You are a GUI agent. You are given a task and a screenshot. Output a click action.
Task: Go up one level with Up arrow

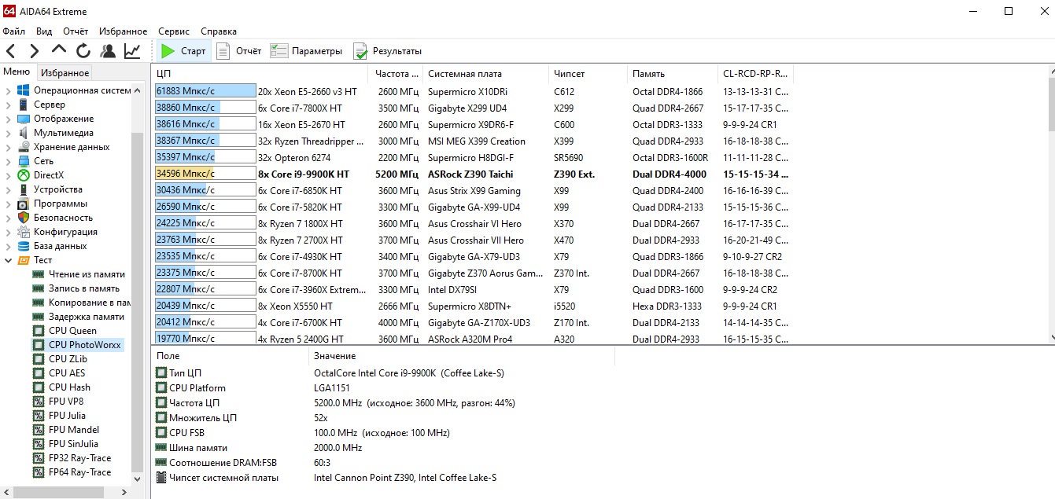click(59, 50)
